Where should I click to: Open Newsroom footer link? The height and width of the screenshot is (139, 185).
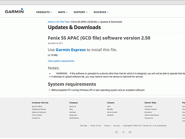click(x=73, y=115)
